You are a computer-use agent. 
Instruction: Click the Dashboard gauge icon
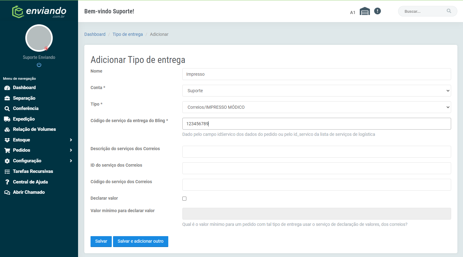(x=7, y=88)
